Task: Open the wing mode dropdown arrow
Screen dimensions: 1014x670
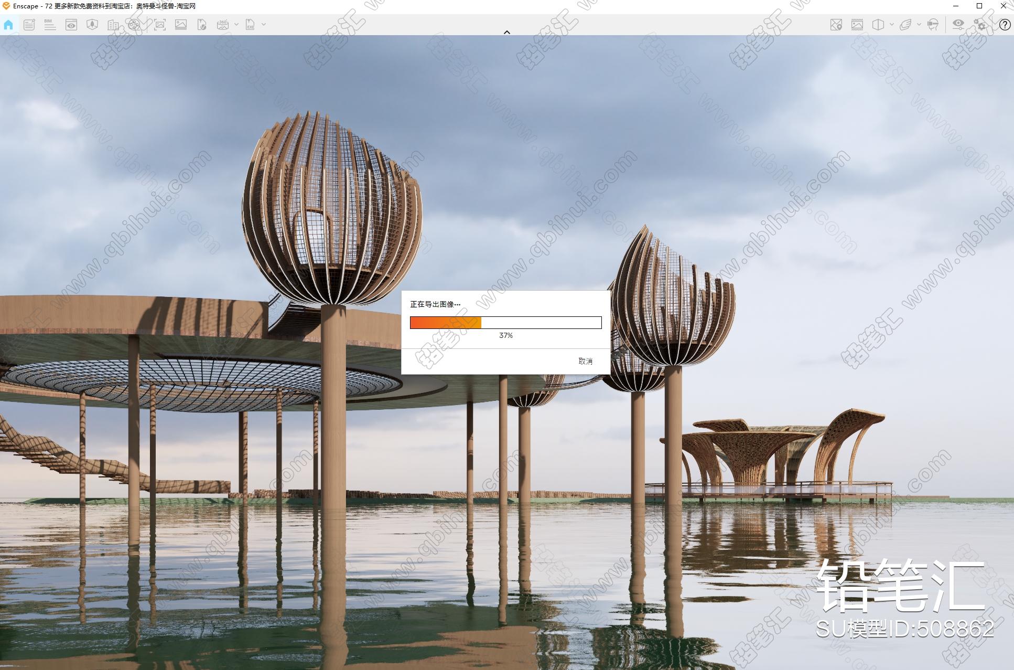Action: point(919,24)
